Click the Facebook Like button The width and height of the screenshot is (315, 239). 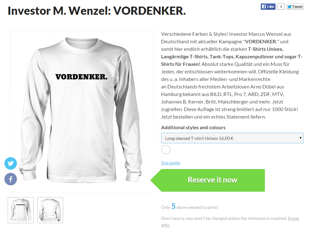[x=268, y=7]
